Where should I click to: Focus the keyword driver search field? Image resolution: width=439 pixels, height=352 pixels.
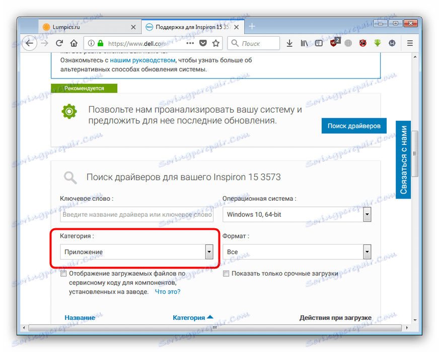[136, 215]
